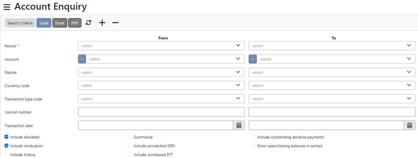Enable the Summarise checkbox

130,137
